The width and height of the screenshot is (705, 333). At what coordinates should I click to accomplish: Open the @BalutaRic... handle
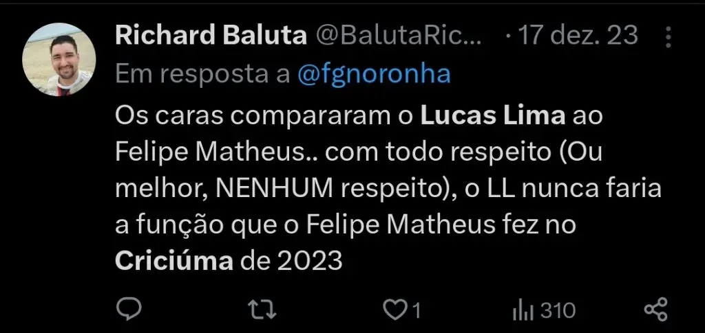click(x=399, y=36)
